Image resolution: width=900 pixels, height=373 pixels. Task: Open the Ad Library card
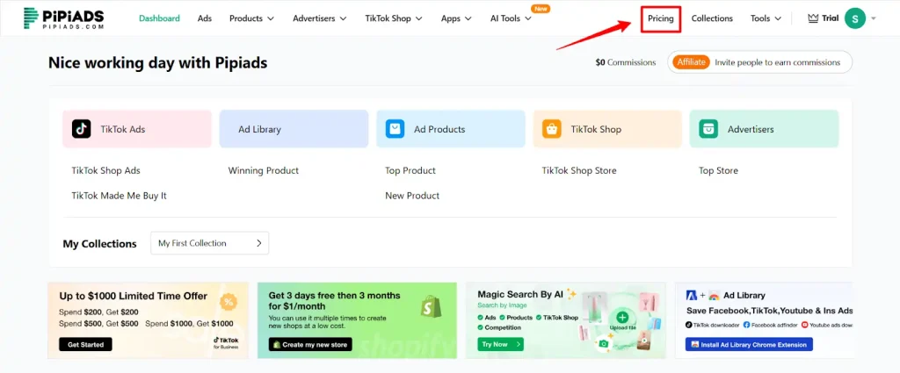[294, 129]
